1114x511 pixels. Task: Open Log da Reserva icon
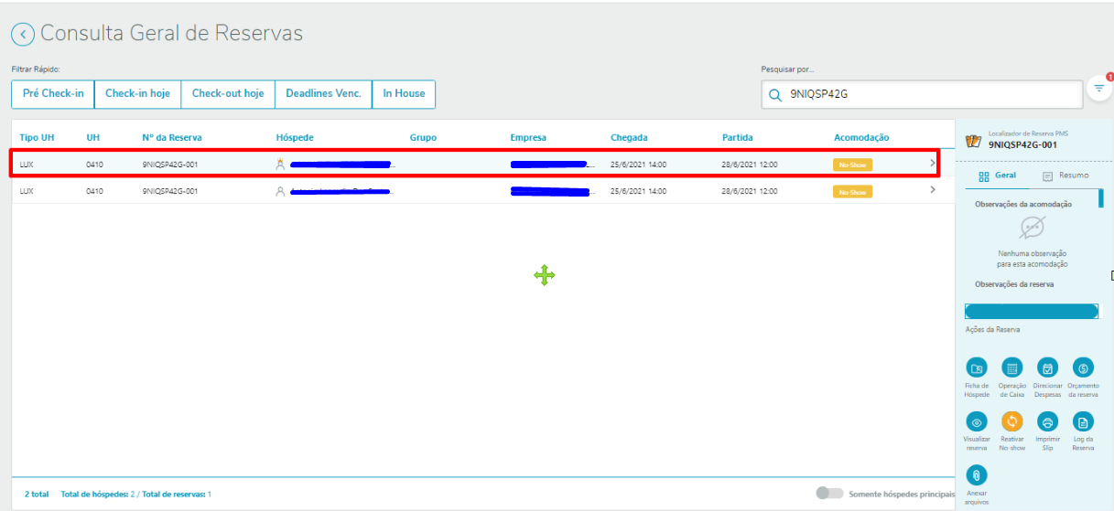pos(1083,421)
